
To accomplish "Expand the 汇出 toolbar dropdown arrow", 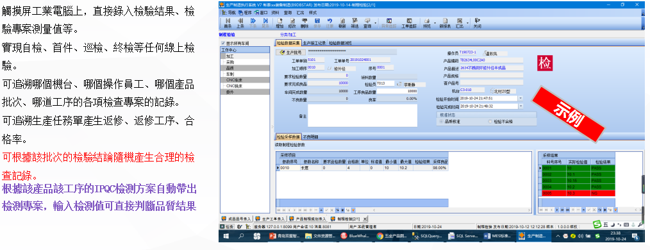I will [467, 23].
